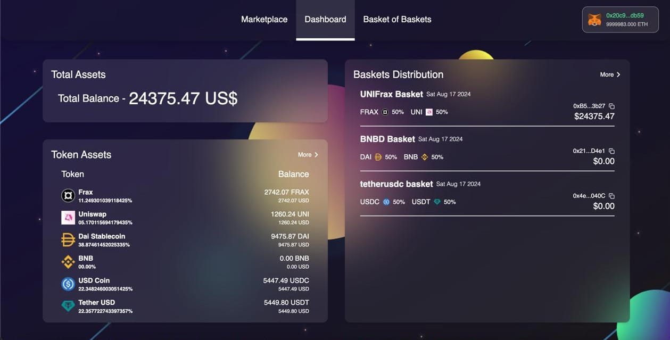This screenshot has width=670, height=340.
Task: Copy the BNBD Basket address 0x21...D4e1
Action: tap(611, 151)
